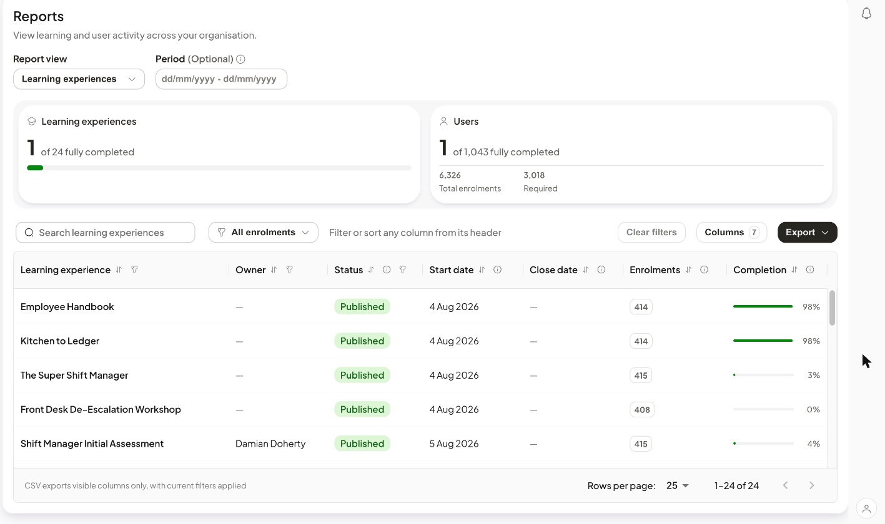Open the Report view dropdown

point(79,79)
